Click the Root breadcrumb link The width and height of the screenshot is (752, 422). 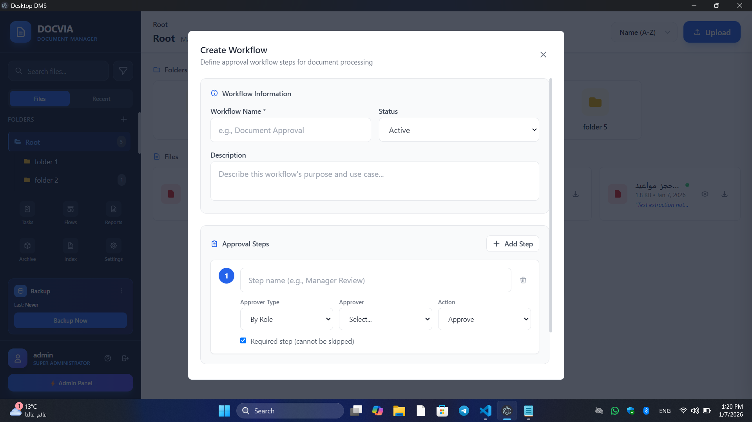[160, 25]
